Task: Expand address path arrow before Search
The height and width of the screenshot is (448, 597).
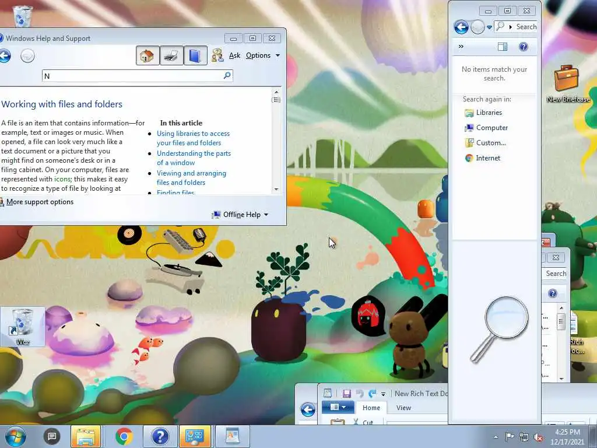Action: coord(511,27)
